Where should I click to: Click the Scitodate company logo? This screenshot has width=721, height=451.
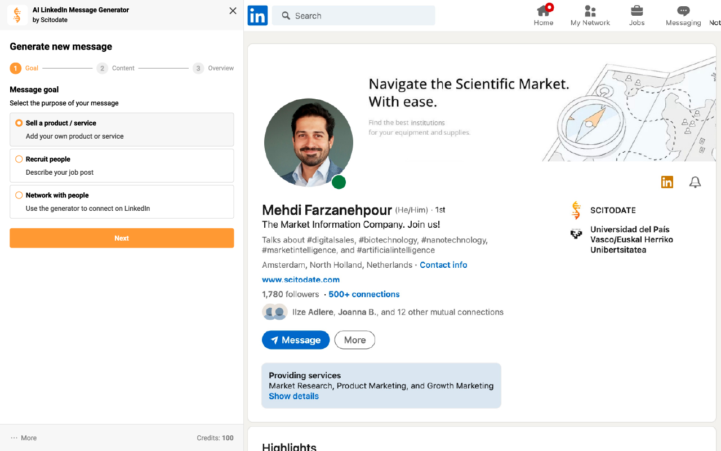[576, 210]
